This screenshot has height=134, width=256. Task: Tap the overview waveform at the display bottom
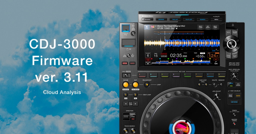tap(181, 62)
